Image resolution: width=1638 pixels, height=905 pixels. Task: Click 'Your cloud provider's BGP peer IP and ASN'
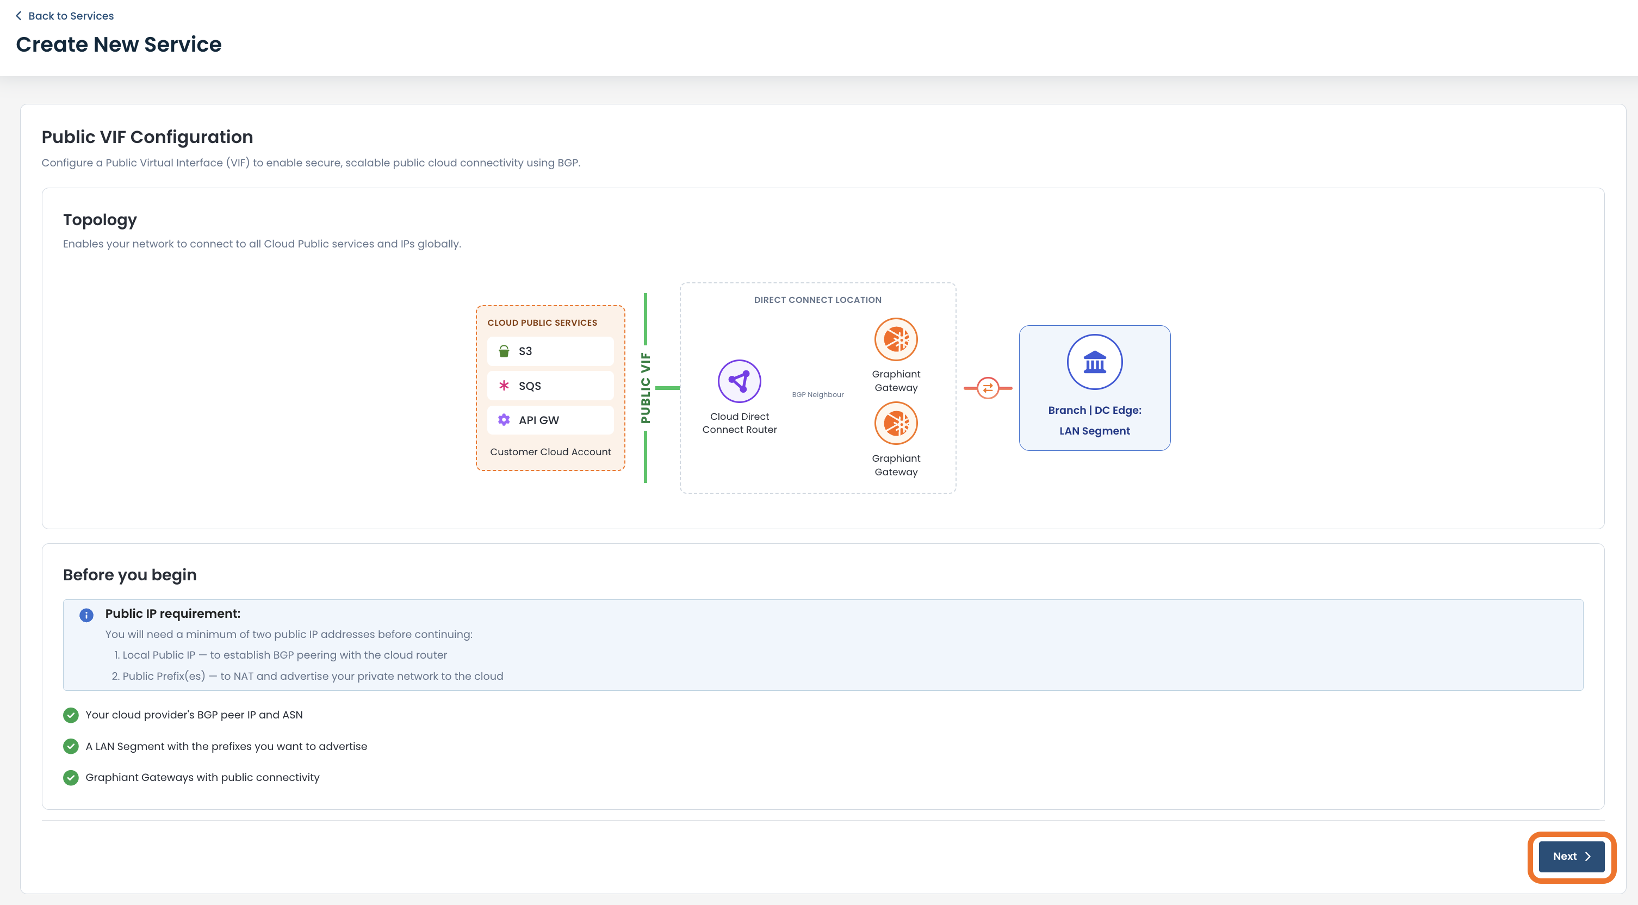[194, 715]
